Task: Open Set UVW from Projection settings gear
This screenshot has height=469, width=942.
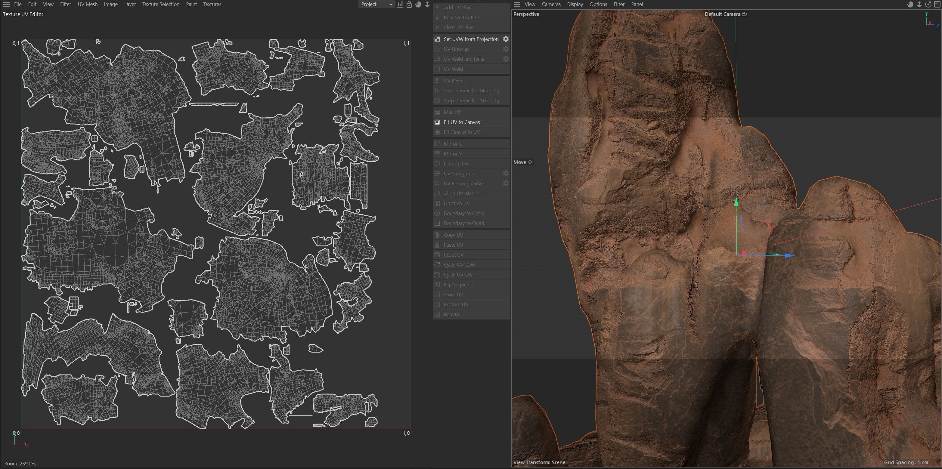Action: coord(506,39)
